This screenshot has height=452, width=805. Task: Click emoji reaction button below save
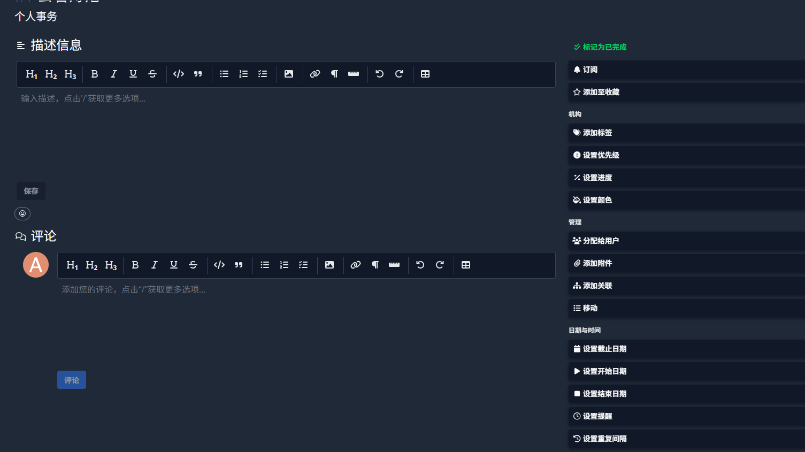pyautogui.click(x=22, y=214)
